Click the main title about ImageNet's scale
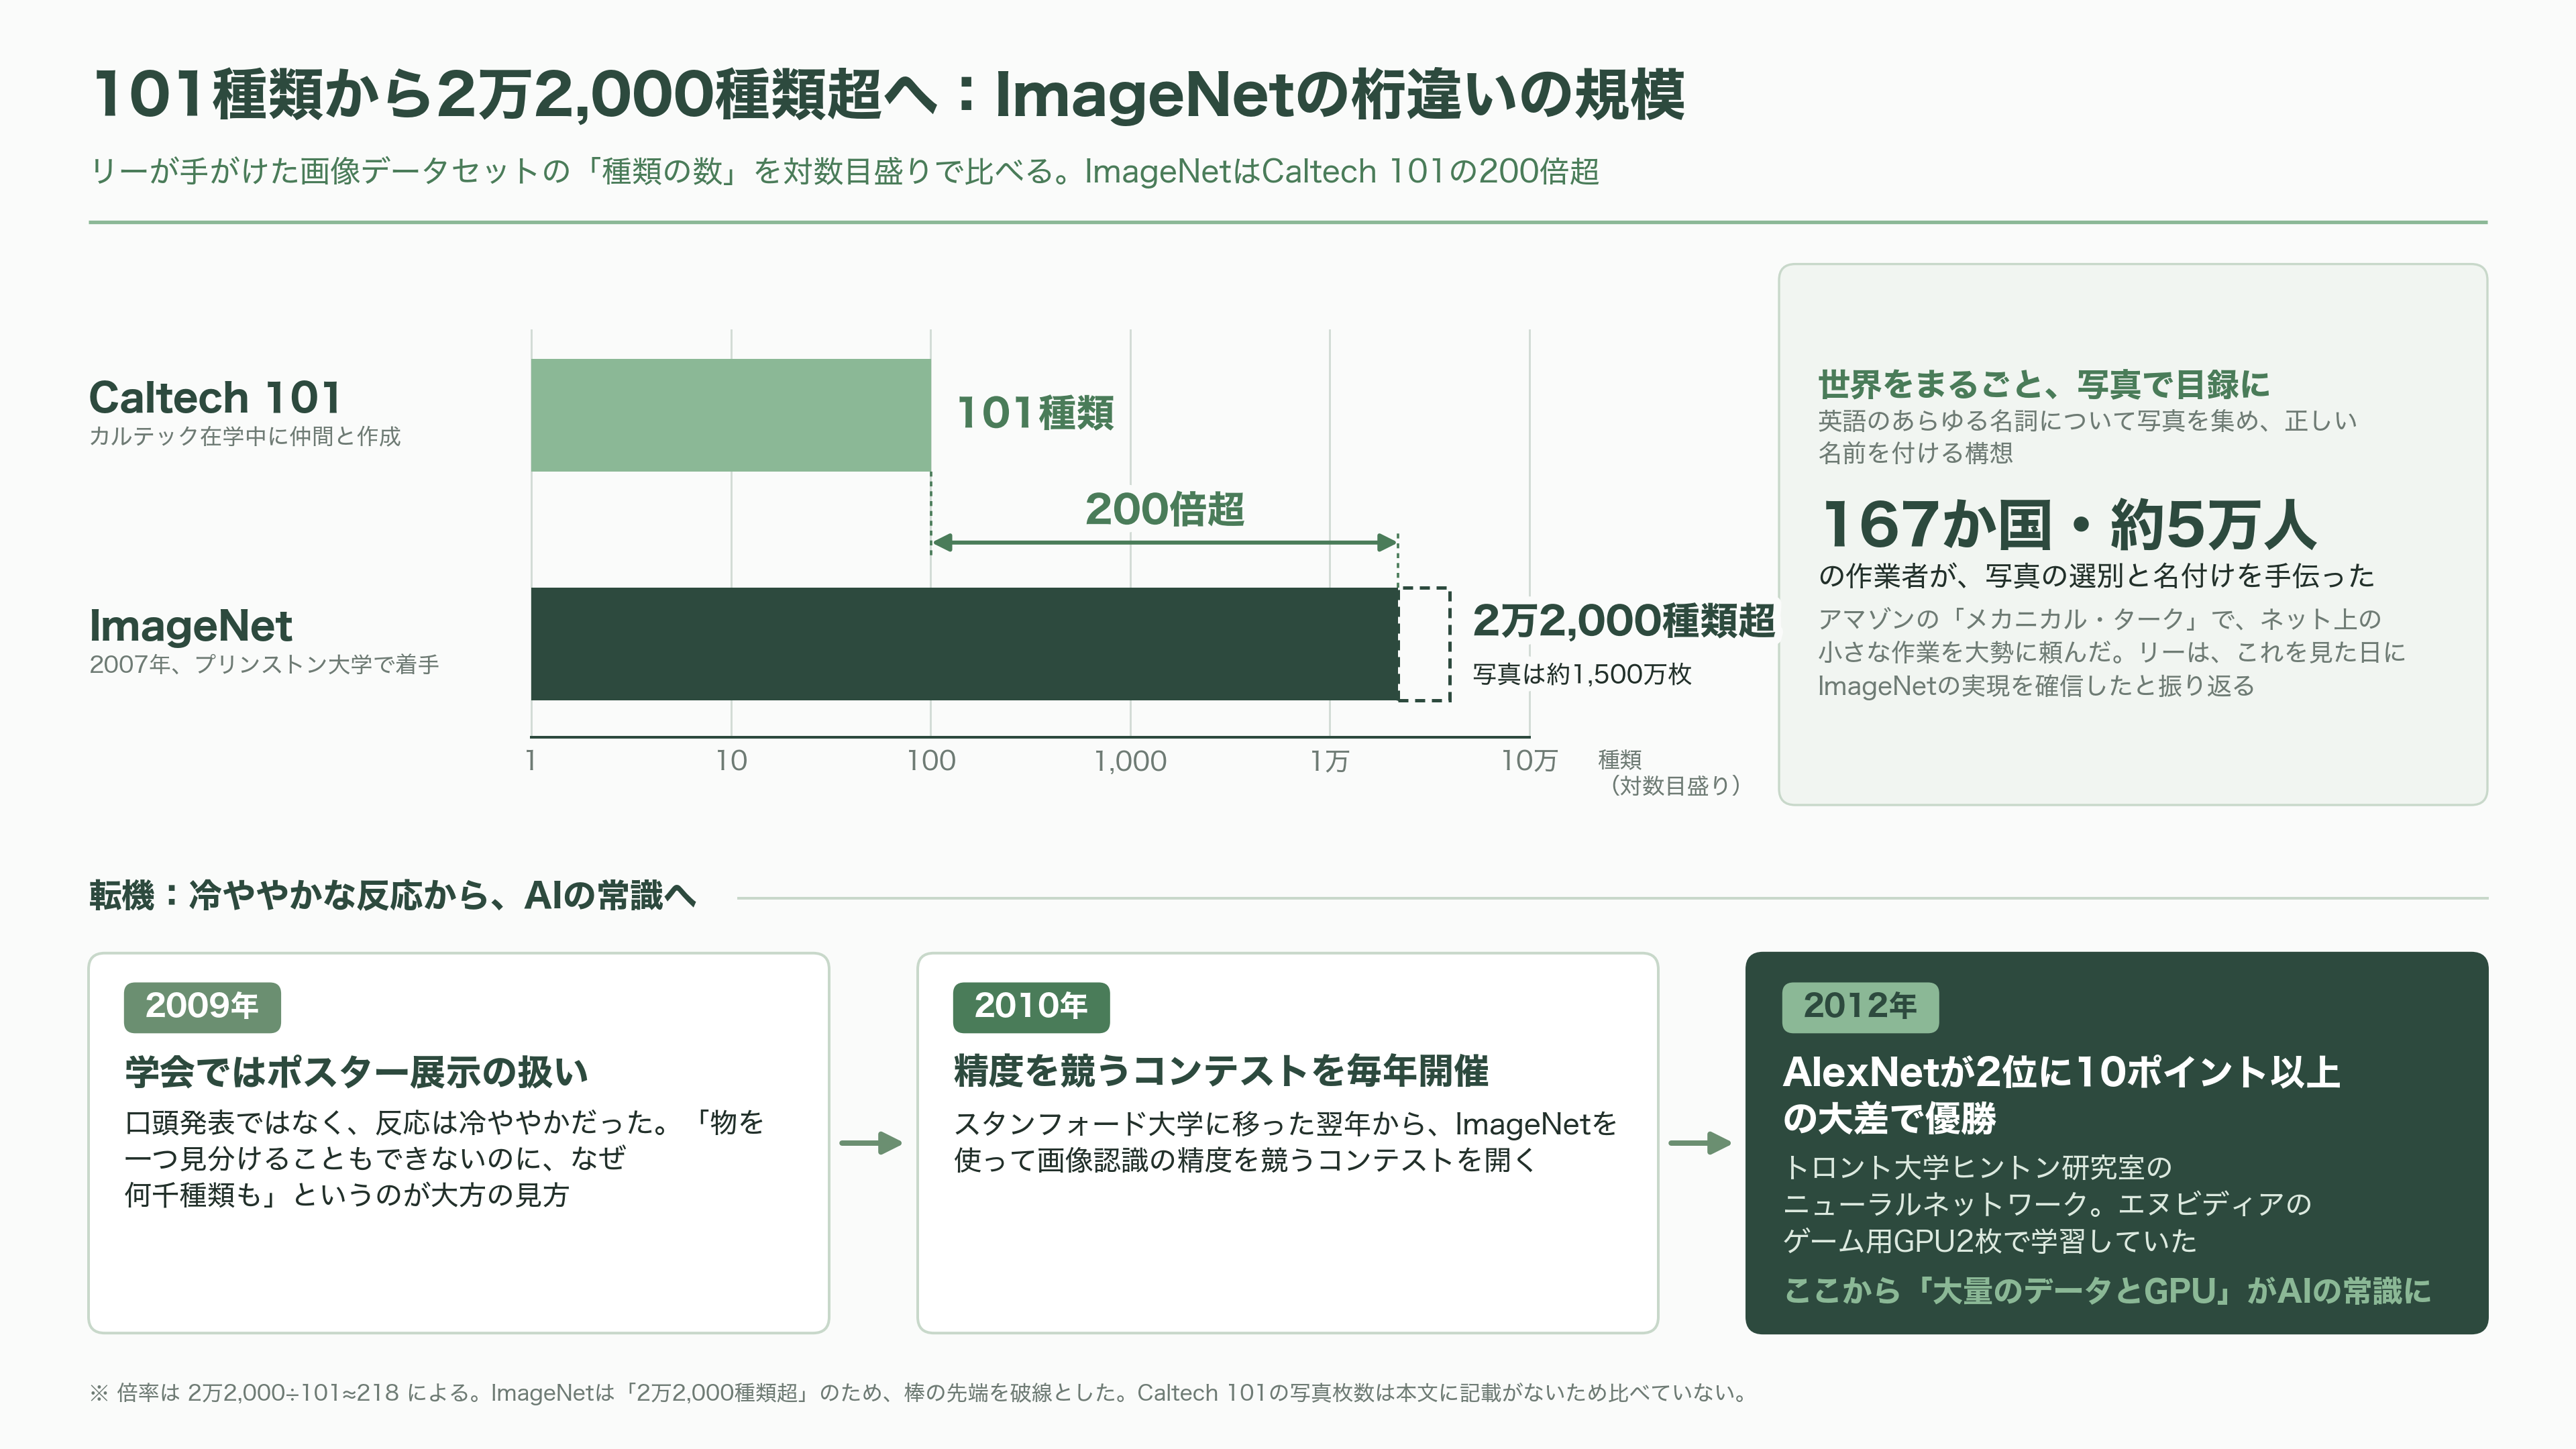Viewport: 2576px width, 1449px height. point(888,95)
